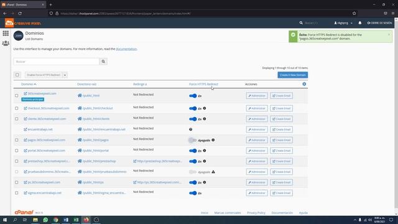Open Excel from the taskbar
The width and height of the screenshot is (398, 224).
click(x=76, y=220)
